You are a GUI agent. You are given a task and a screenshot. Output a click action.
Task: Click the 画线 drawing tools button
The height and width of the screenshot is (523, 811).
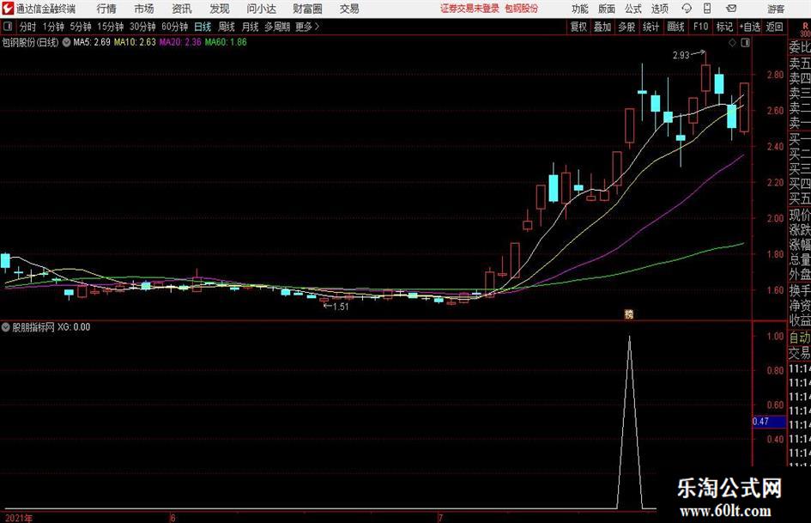pyautogui.click(x=675, y=27)
